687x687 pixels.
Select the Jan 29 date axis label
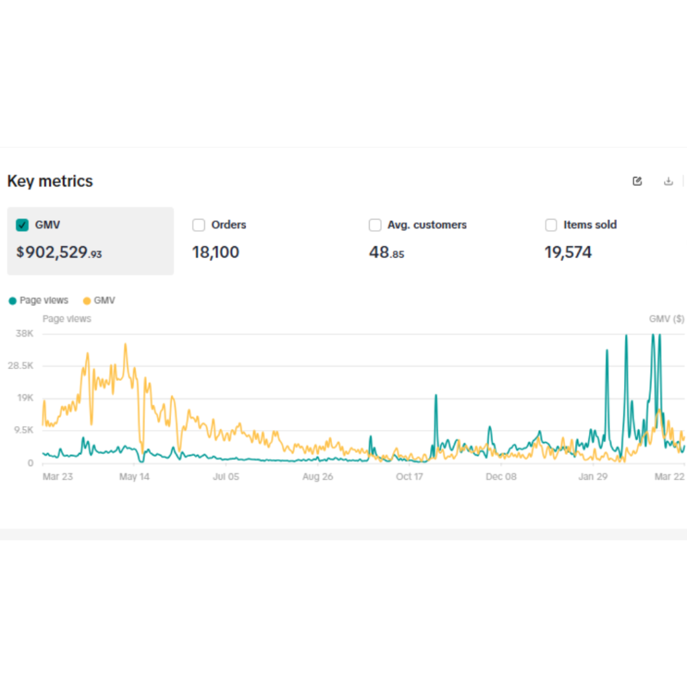tap(592, 477)
